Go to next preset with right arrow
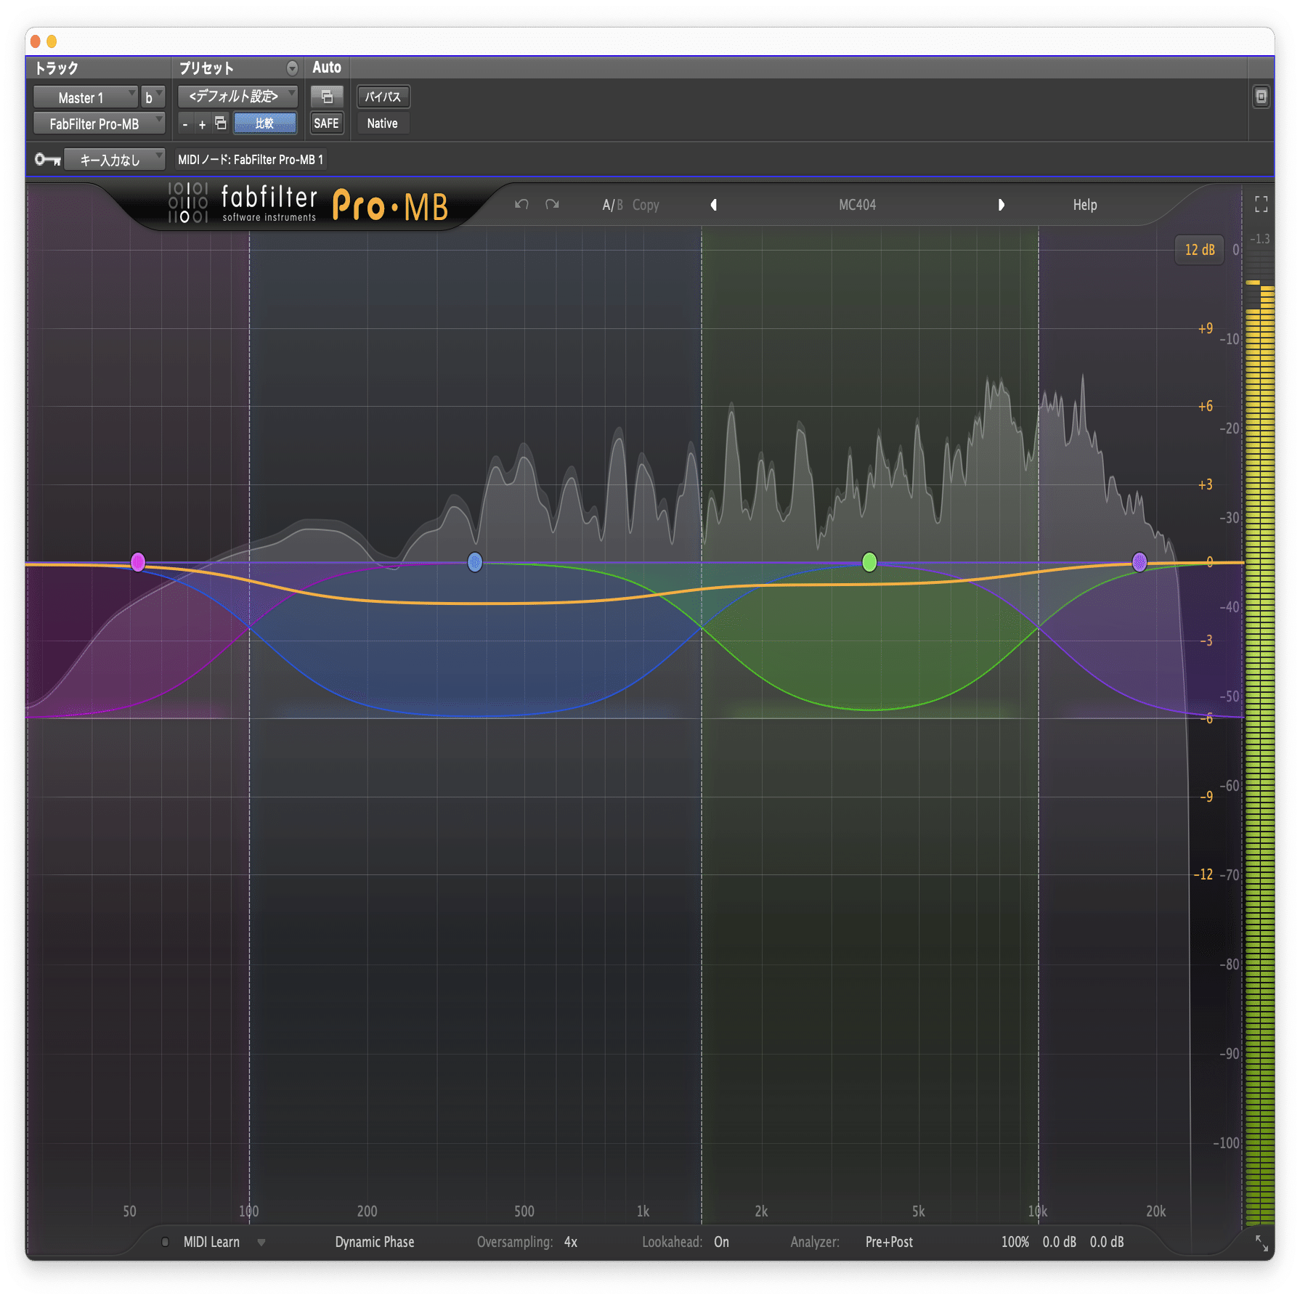 1001,205
